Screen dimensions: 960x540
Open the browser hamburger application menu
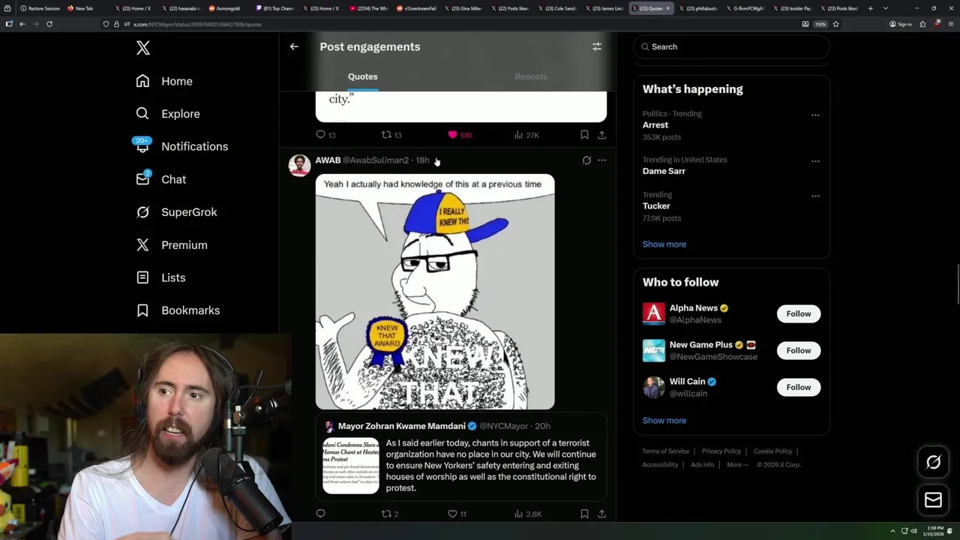[951, 24]
